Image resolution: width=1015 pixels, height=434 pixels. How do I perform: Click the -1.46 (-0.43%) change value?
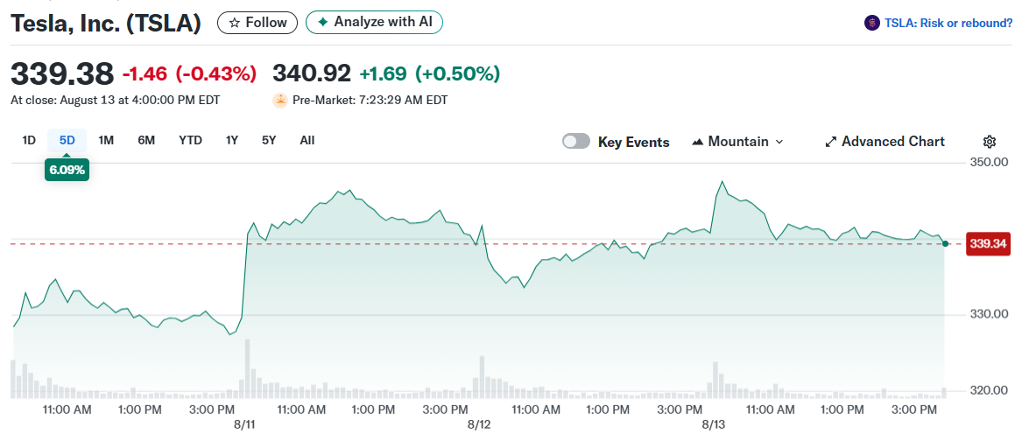(x=190, y=74)
